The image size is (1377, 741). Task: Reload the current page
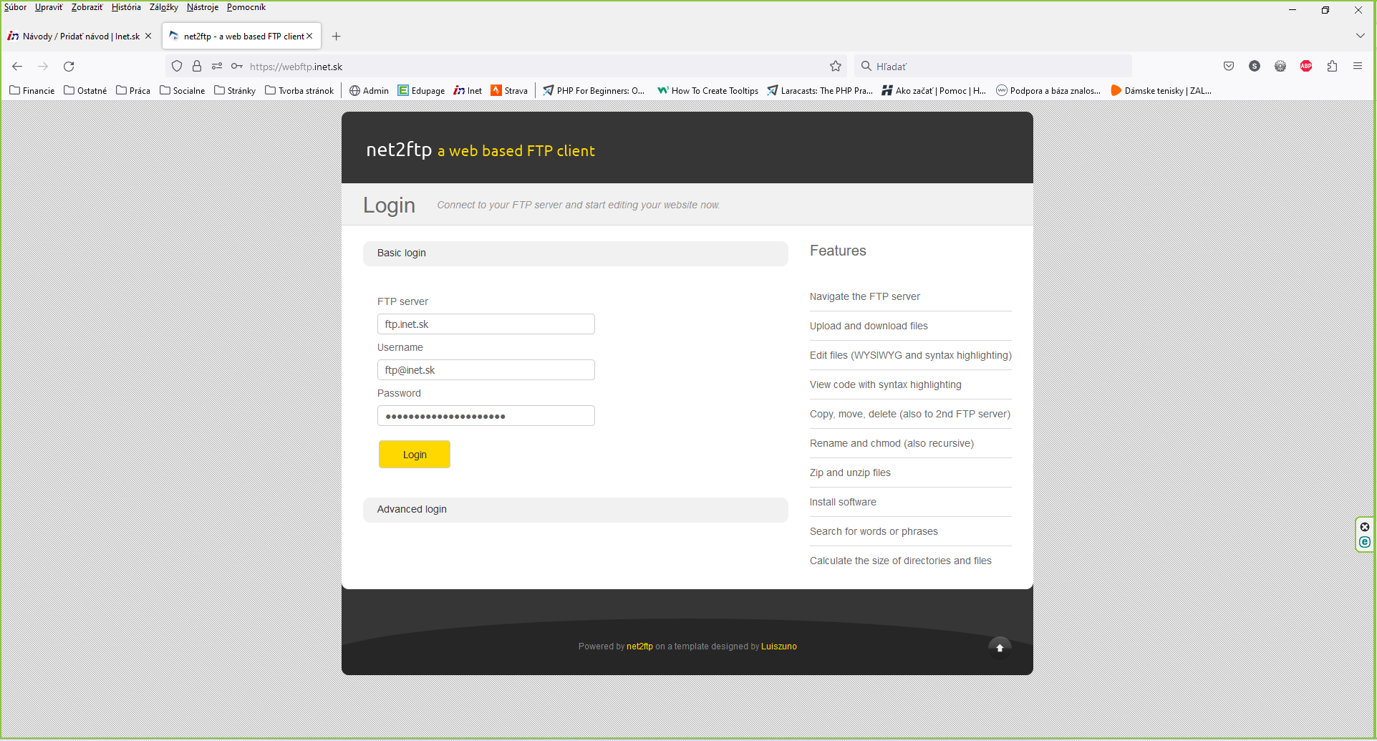point(69,67)
